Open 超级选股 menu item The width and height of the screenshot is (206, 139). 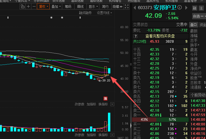coord(96,1)
